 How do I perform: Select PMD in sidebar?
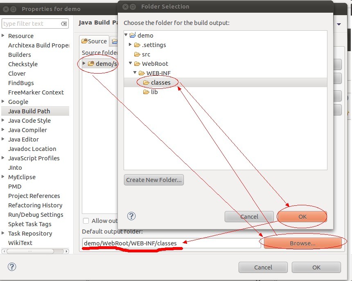(15, 187)
